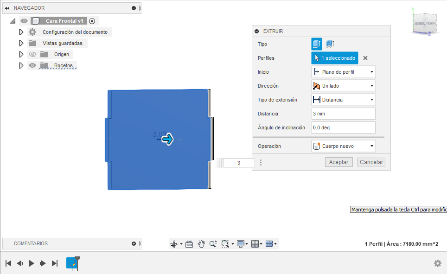The height and width of the screenshot is (274, 447).
Task: Select 'Vistas guardadas' folder
Action: (x=63, y=43)
